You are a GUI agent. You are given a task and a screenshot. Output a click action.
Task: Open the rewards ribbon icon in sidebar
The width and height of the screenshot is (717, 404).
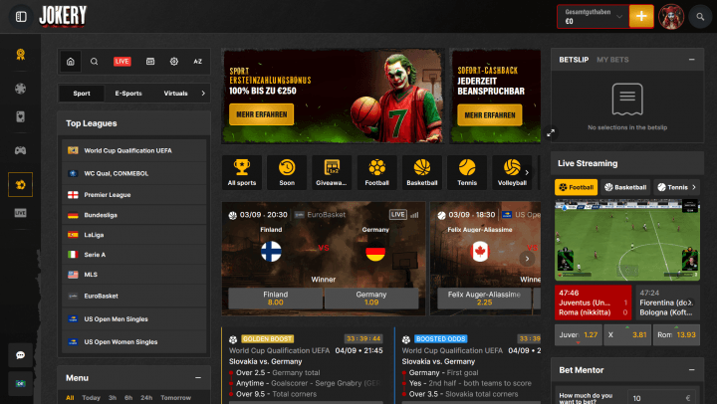pyautogui.click(x=20, y=55)
